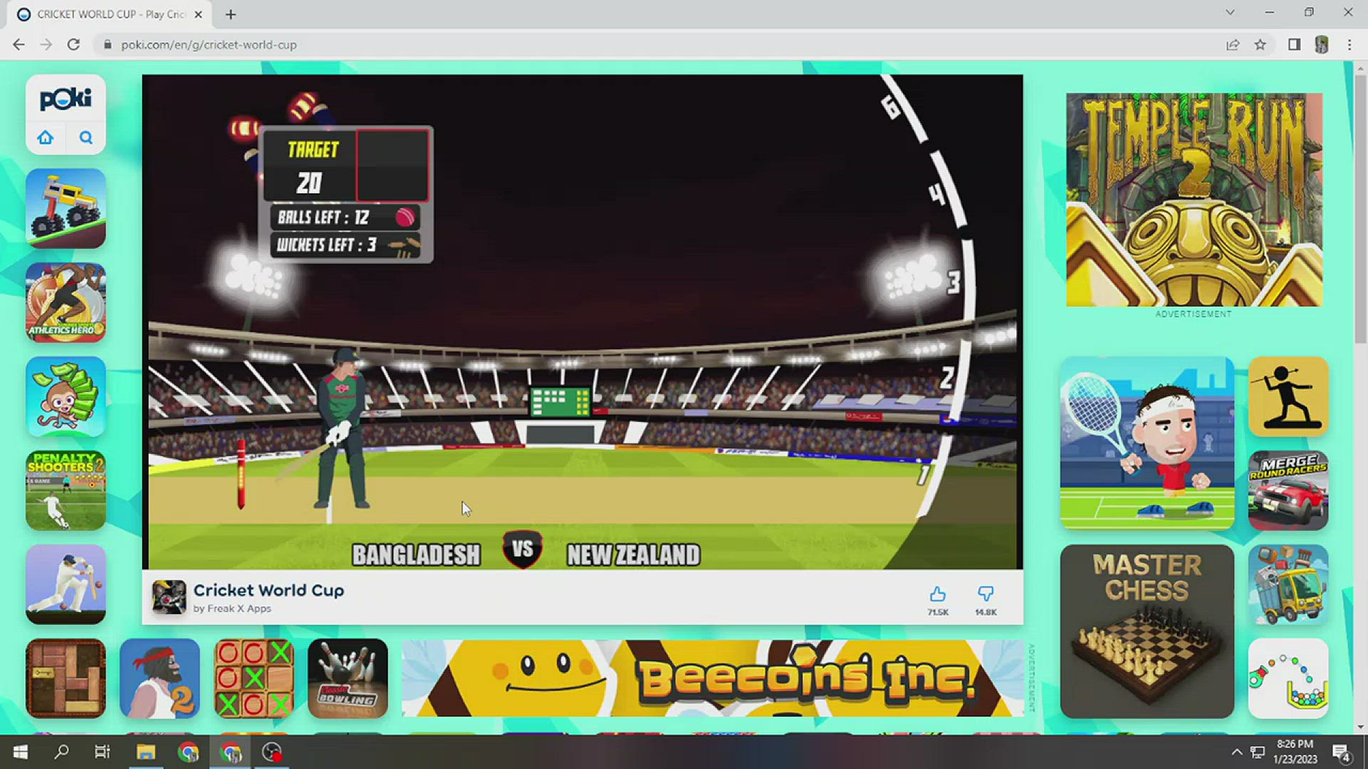Open the Master Chess game thumbnail
This screenshot has width=1368, height=769.
(1147, 631)
